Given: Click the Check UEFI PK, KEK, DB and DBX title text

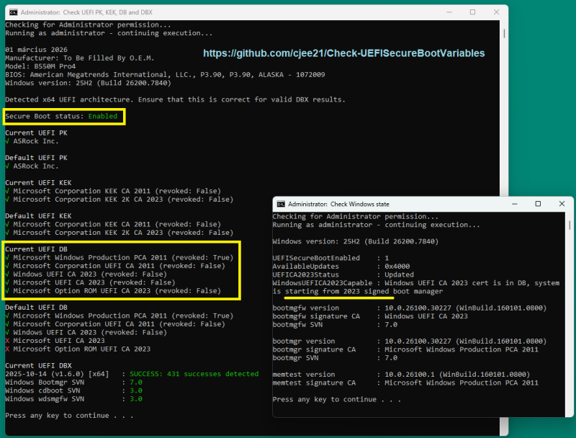Looking at the screenshot, I should [86, 12].
